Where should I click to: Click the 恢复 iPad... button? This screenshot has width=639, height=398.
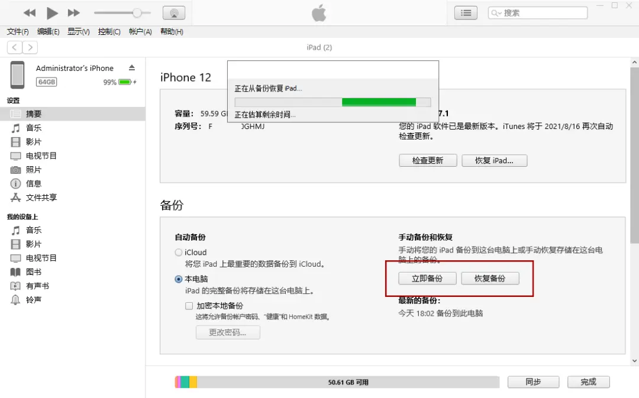pos(494,160)
